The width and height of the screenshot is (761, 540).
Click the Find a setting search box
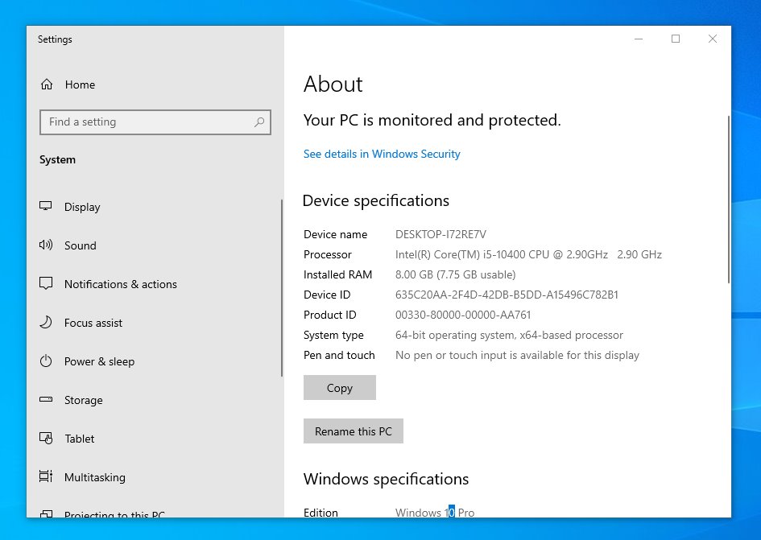tap(155, 122)
